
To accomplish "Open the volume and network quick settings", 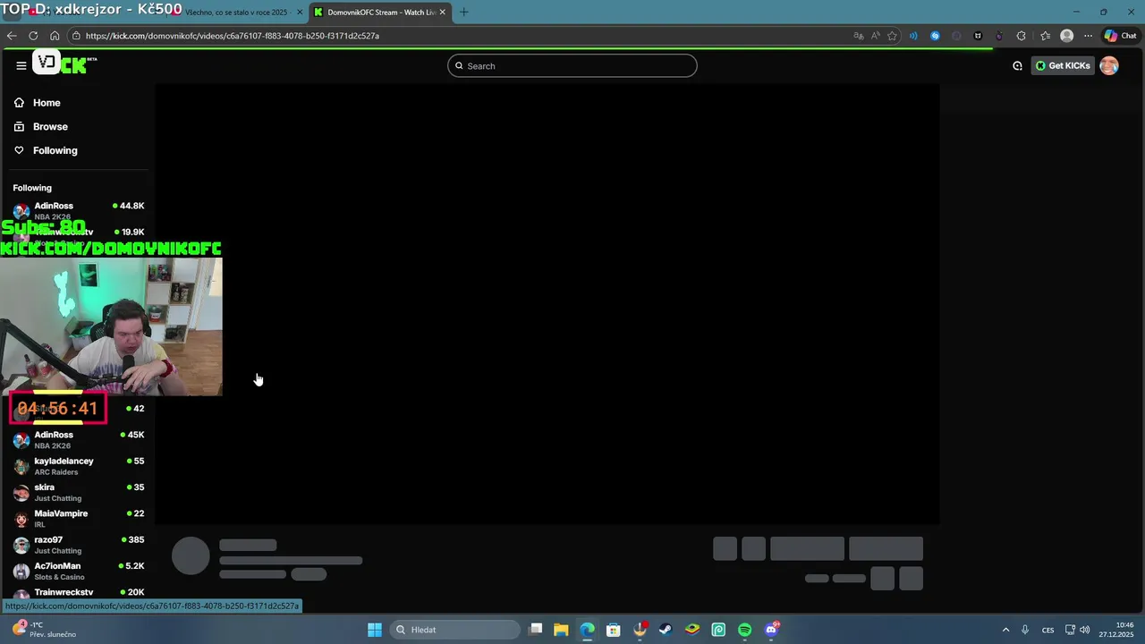I will pyautogui.click(x=1079, y=630).
